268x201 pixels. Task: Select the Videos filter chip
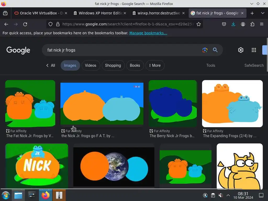[91, 65]
